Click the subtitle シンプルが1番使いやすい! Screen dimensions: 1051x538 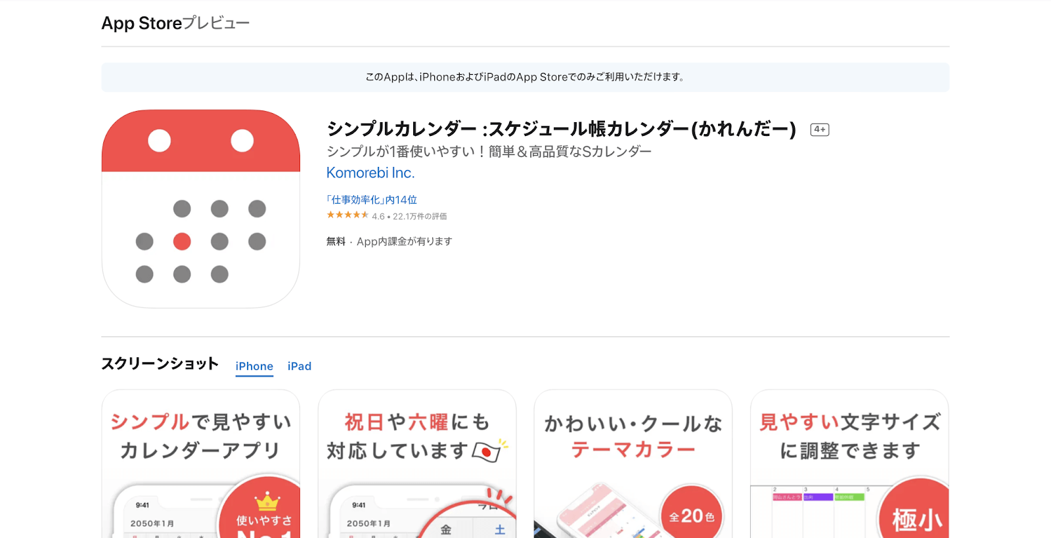(x=489, y=152)
